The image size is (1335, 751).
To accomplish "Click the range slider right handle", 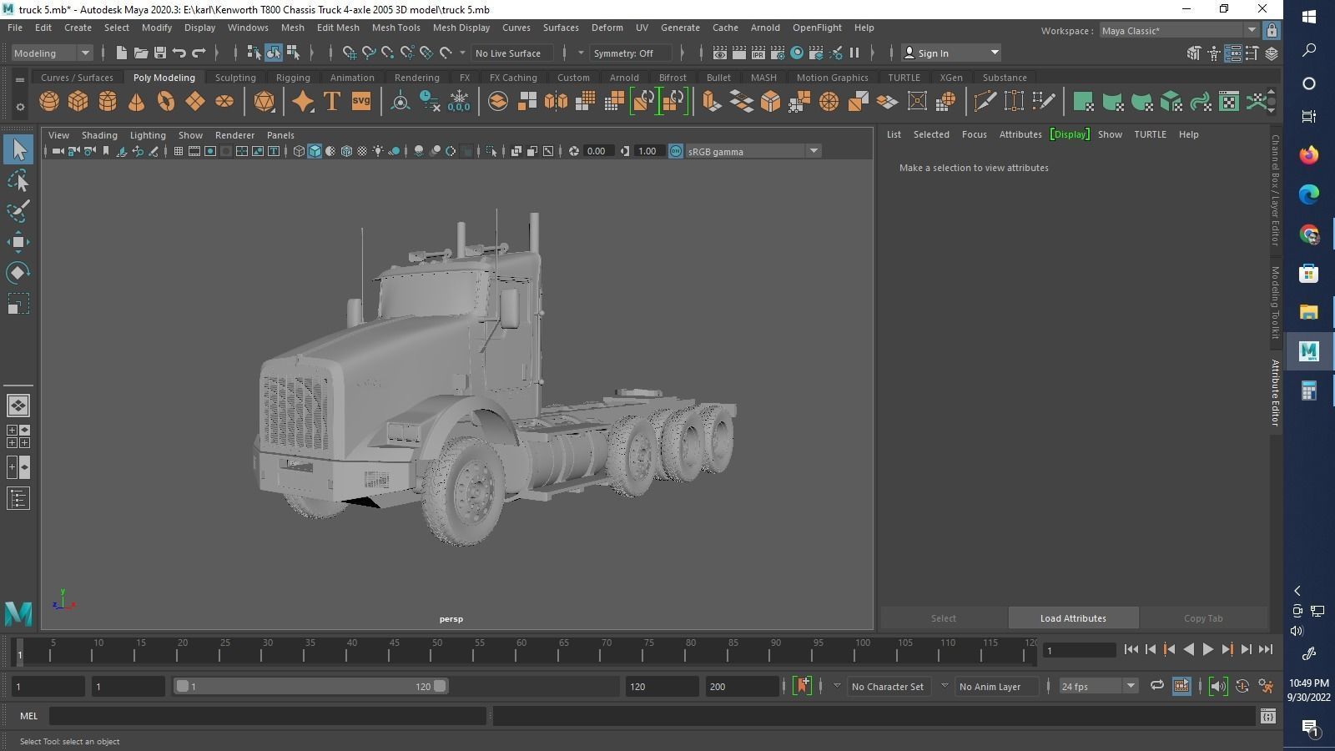I will pos(440,686).
